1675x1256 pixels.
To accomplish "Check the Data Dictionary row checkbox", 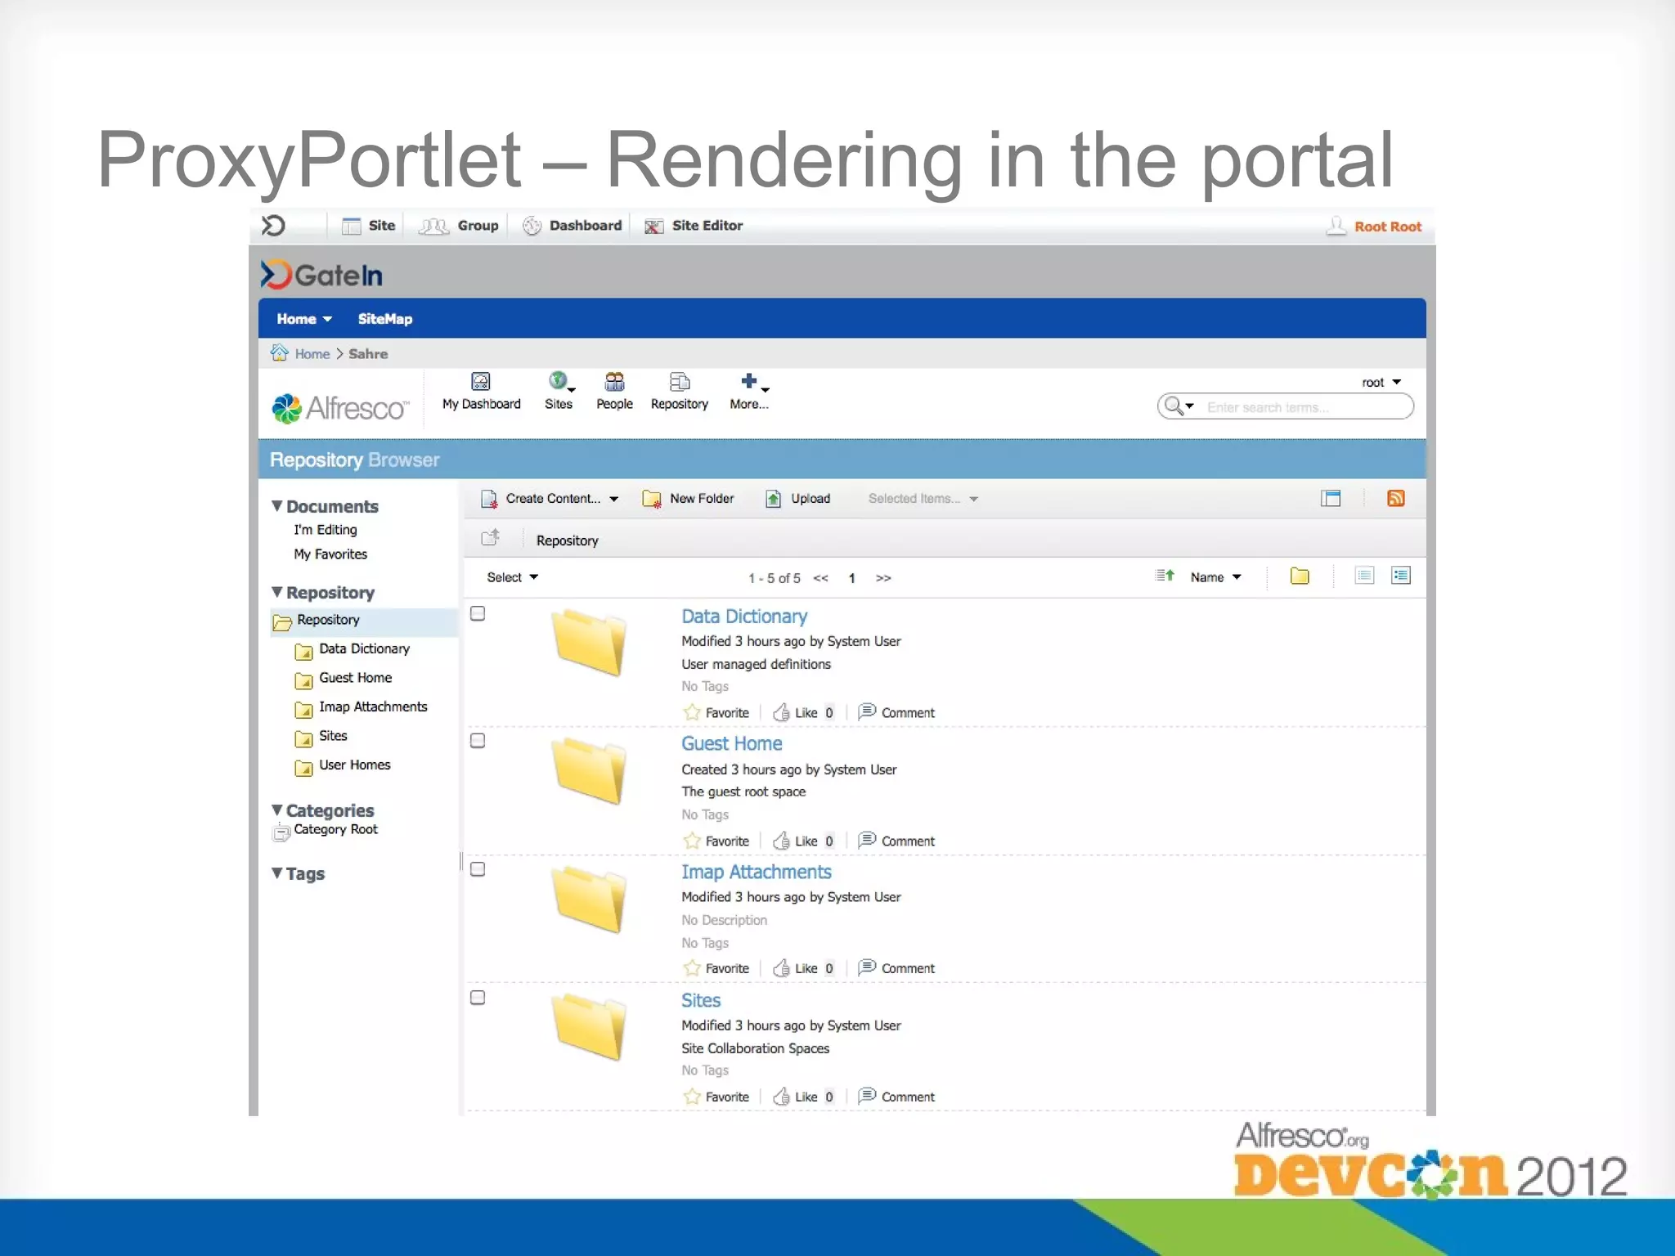I will click(x=478, y=613).
